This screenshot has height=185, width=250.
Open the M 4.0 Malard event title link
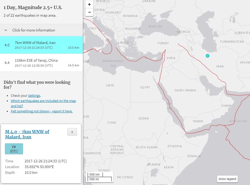[27, 134]
